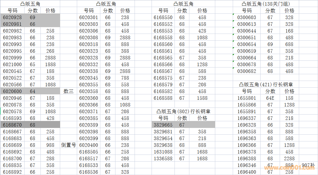Click price cell 2288 in row 1696388
Image resolution: width=318 pixels, height=175 pixels.
click(x=289, y=159)
